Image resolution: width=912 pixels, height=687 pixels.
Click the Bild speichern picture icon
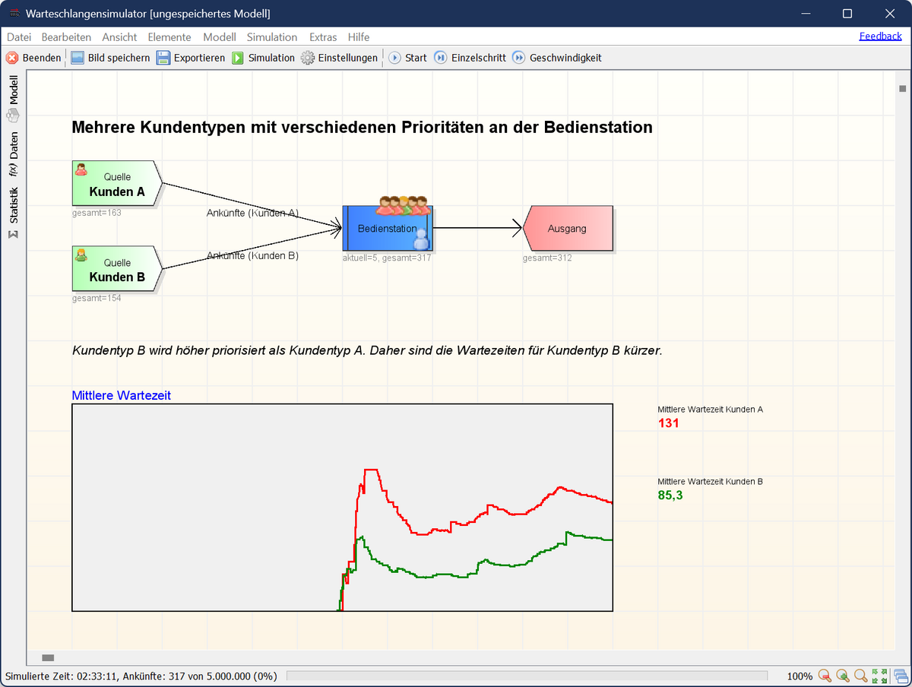tap(78, 58)
